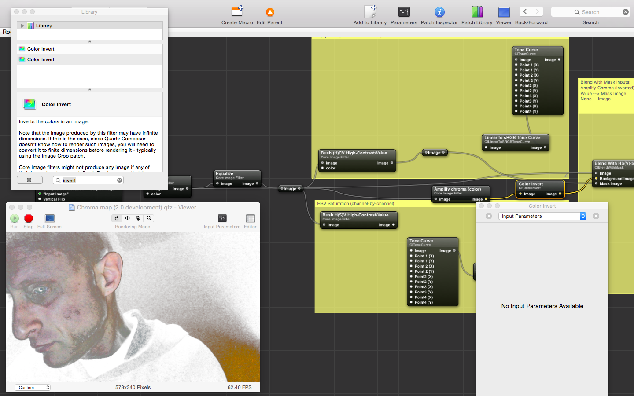Screen dimensions: 634x396
Task: Click the left arrow in the Color Invert panel
Action: 489,216
